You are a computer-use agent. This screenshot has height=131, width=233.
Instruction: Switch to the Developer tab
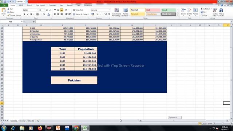click(88, 5)
